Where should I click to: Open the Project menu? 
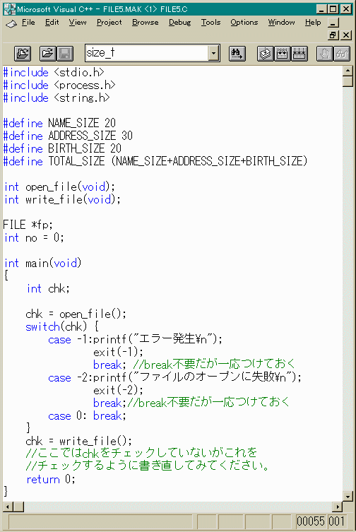click(x=109, y=23)
